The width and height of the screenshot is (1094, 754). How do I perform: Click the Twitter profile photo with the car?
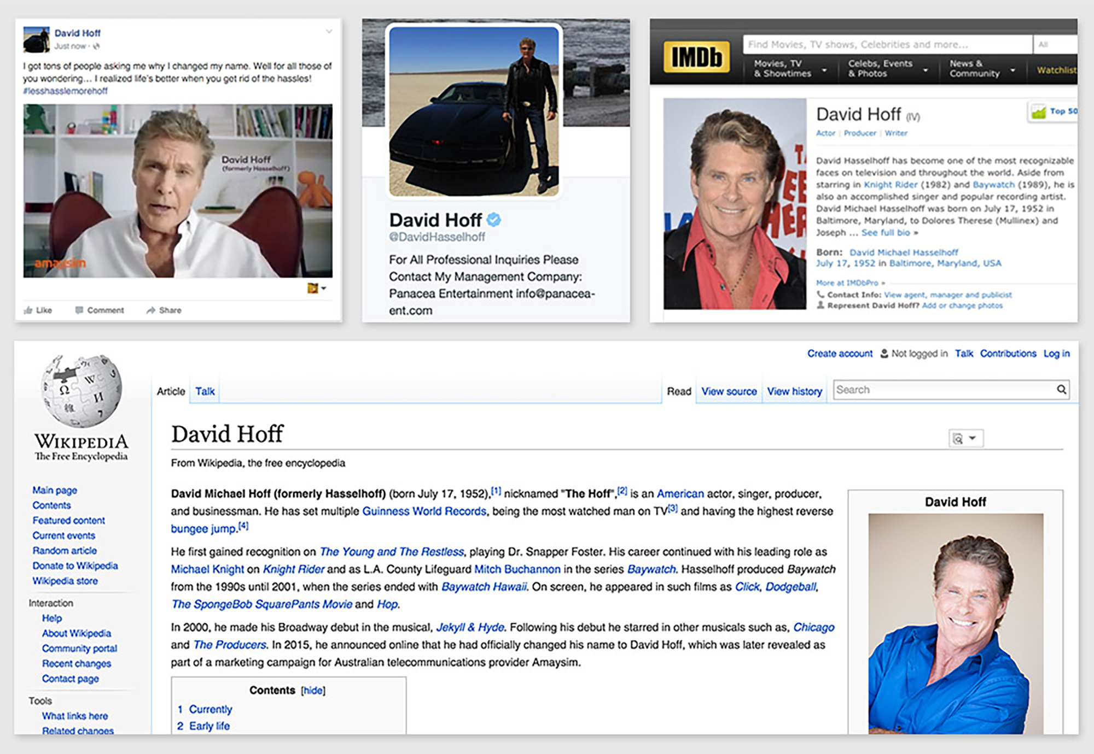tap(474, 111)
